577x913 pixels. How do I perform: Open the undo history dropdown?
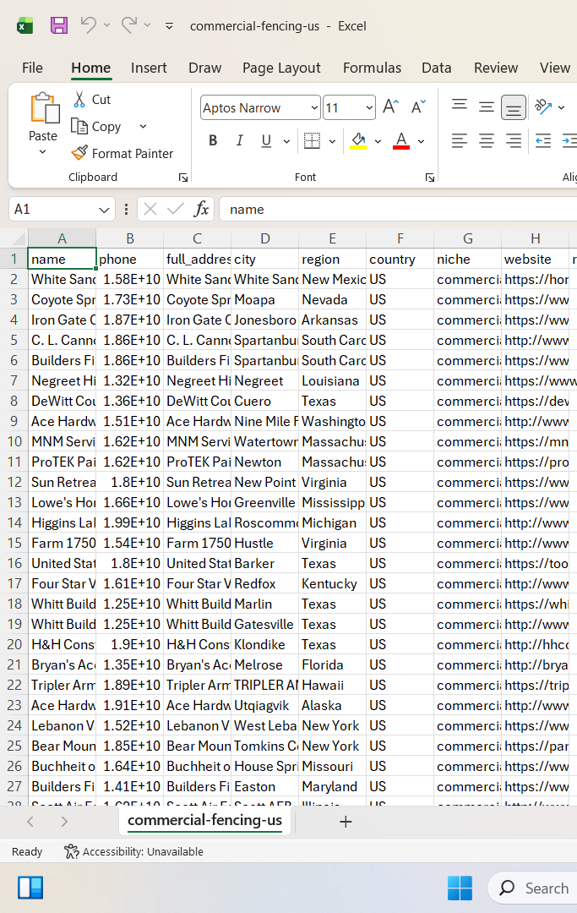106,25
